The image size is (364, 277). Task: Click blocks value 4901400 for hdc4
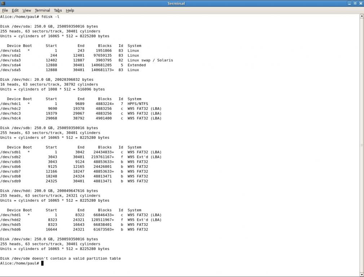104,118
